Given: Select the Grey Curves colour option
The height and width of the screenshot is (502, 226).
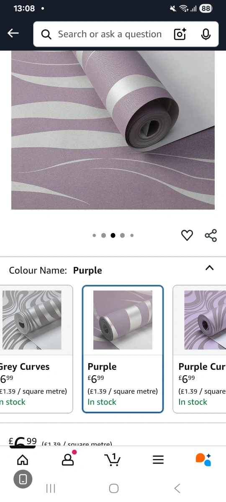Looking at the screenshot, I should coord(36,349).
